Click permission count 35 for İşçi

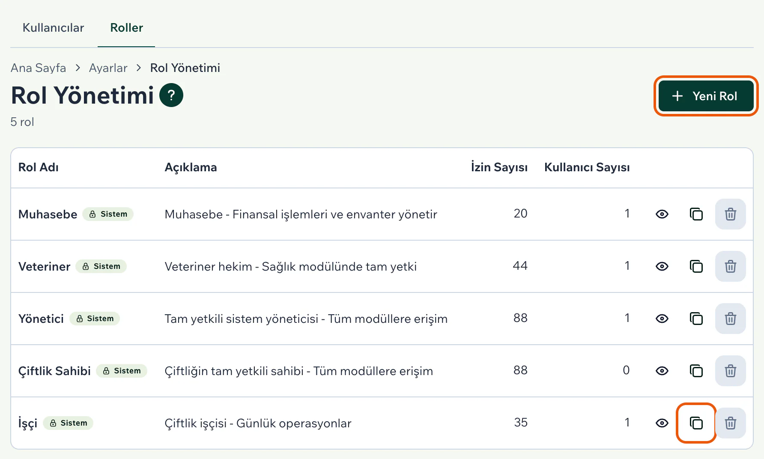(x=521, y=423)
